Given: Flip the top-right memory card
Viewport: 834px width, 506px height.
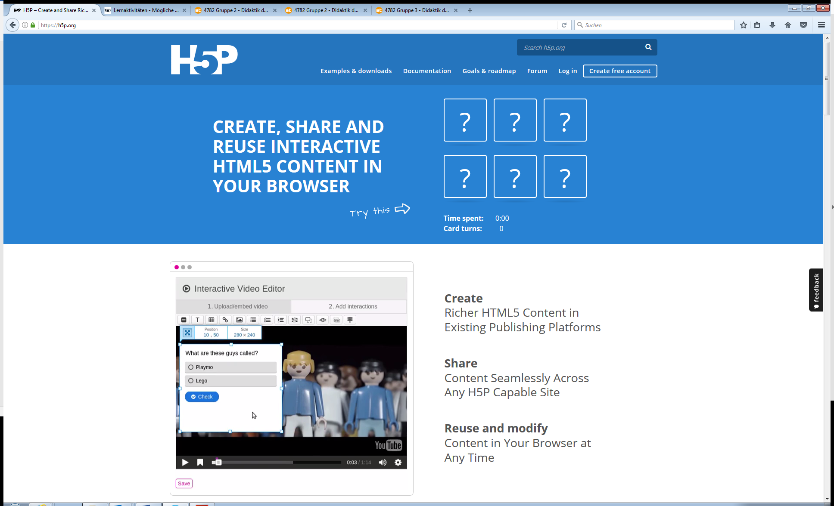Looking at the screenshot, I should pyautogui.click(x=565, y=120).
